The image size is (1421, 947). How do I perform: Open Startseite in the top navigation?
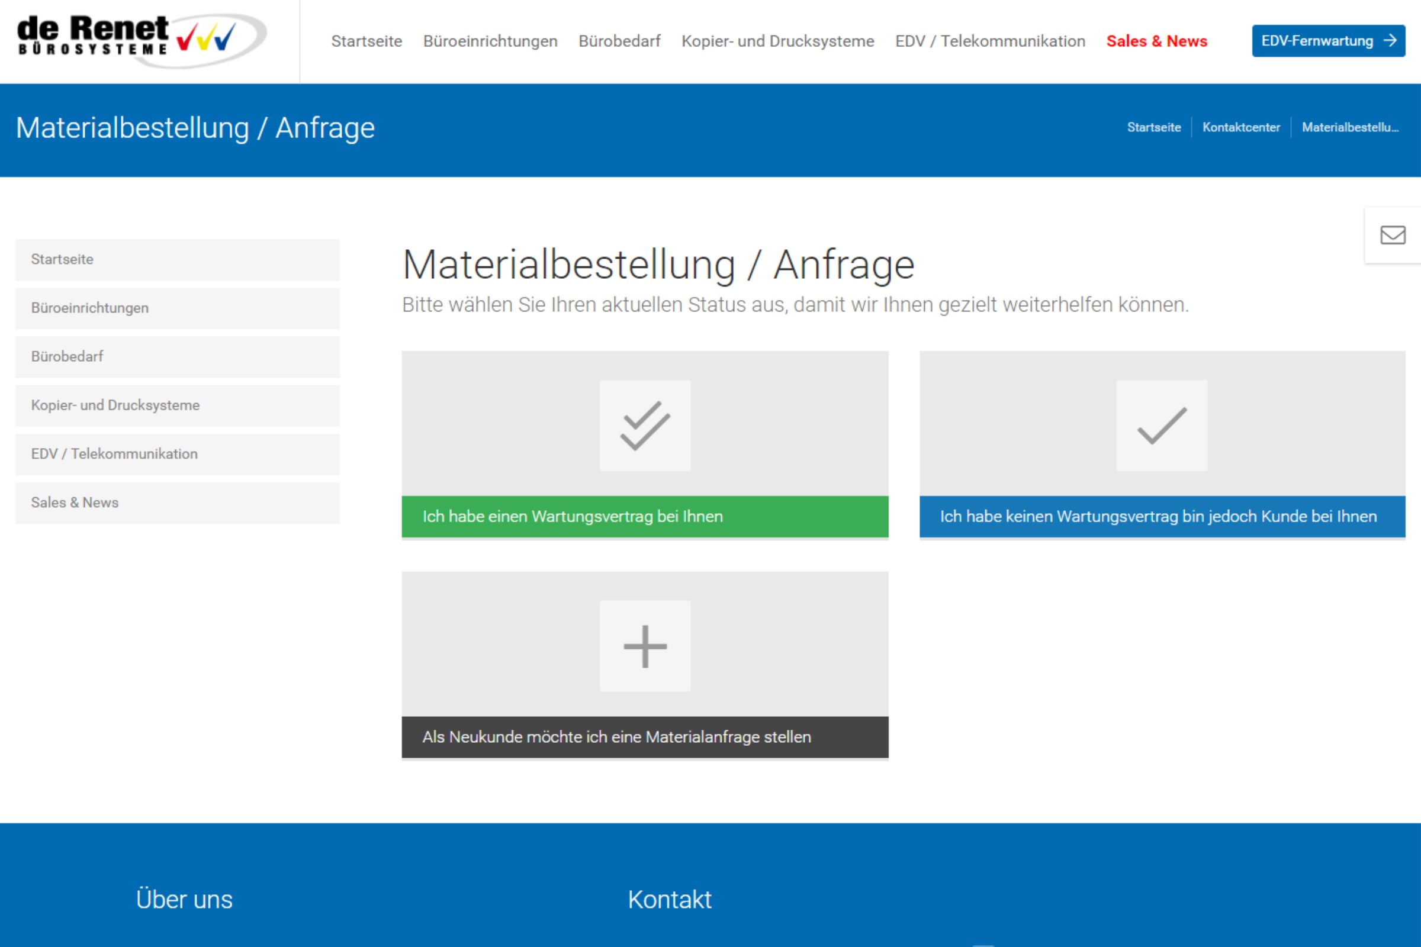(366, 41)
